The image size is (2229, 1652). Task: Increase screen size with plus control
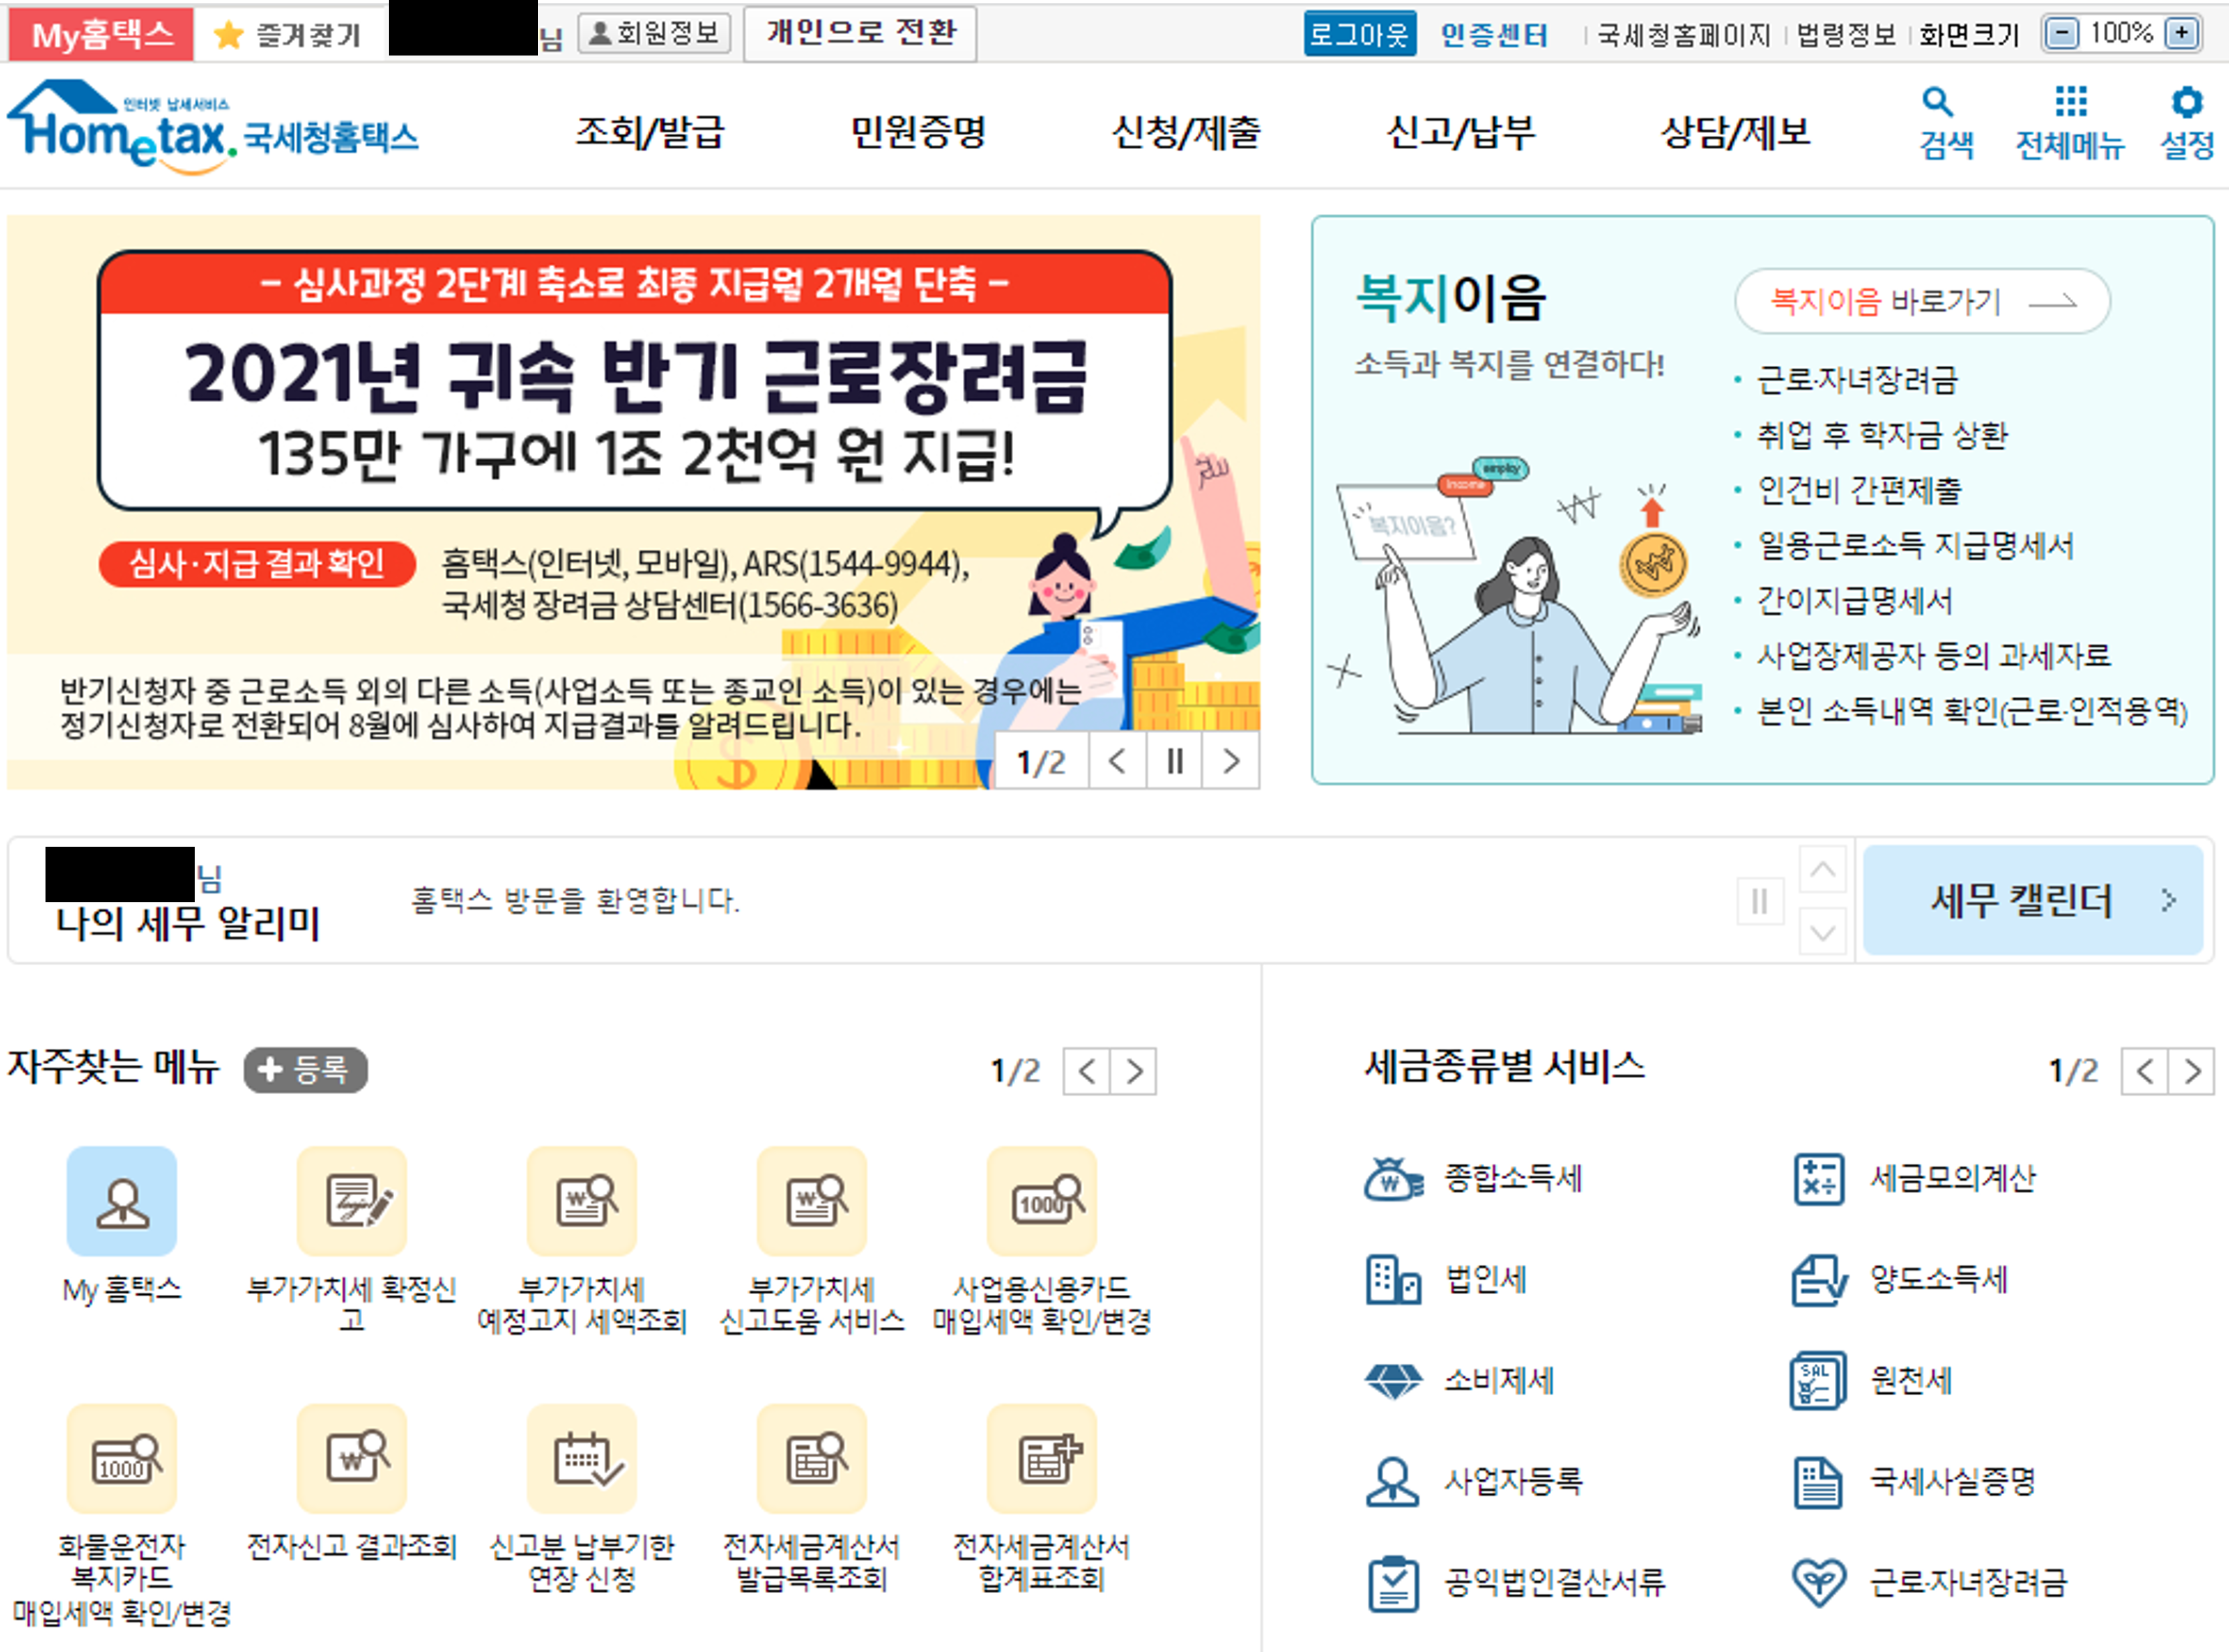2181,32
